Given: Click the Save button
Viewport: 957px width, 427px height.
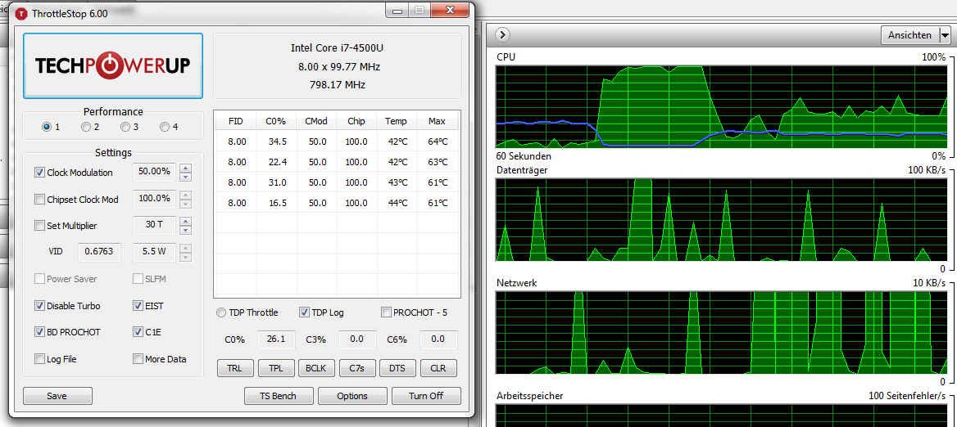Looking at the screenshot, I should (57, 396).
